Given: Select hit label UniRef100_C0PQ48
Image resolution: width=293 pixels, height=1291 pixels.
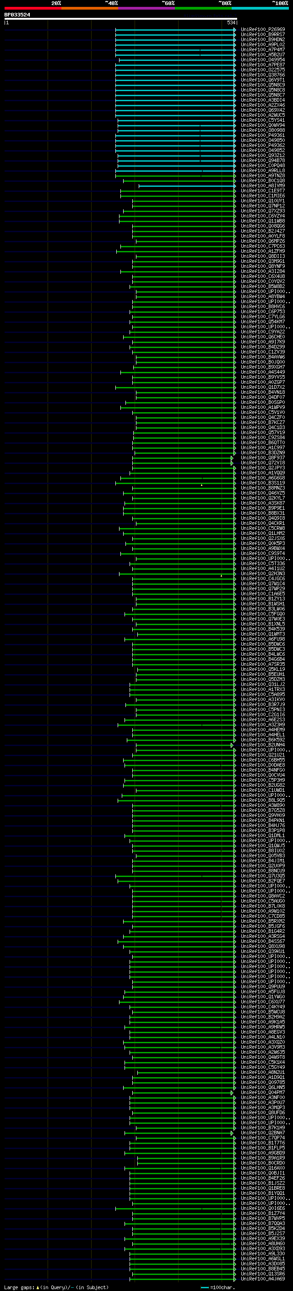Looking at the screenshot, I should point(262,165).
